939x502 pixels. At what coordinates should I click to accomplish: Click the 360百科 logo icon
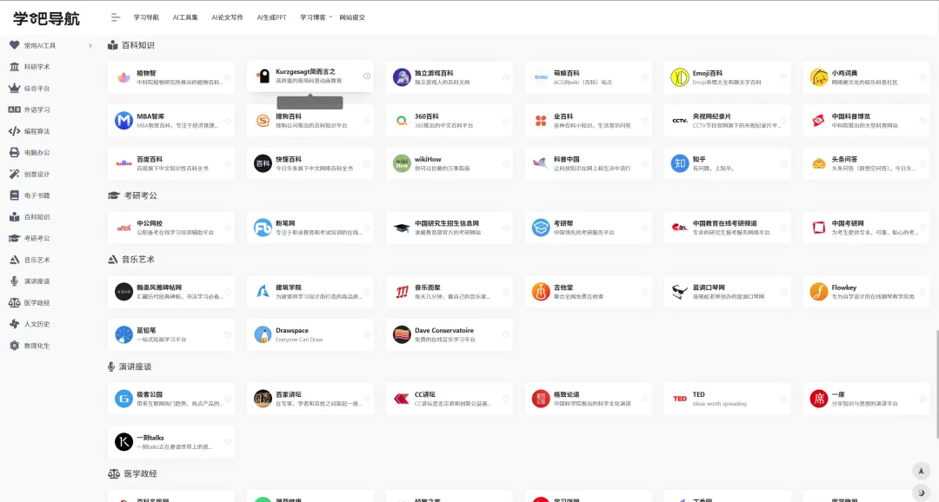click(402, 120)
